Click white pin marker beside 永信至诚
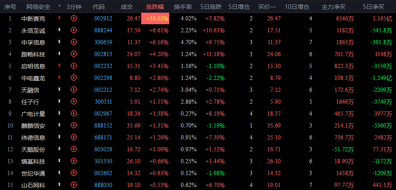 pos(60,29)
